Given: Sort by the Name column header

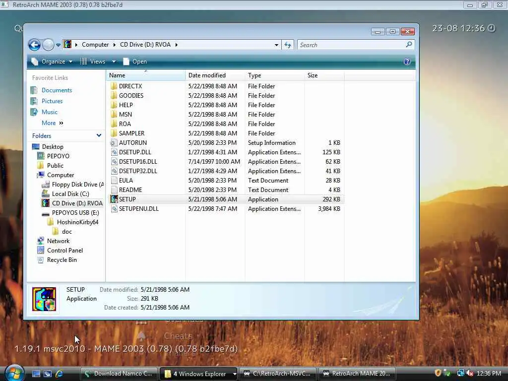Looking at the screenshot, I should click(146, 75).
